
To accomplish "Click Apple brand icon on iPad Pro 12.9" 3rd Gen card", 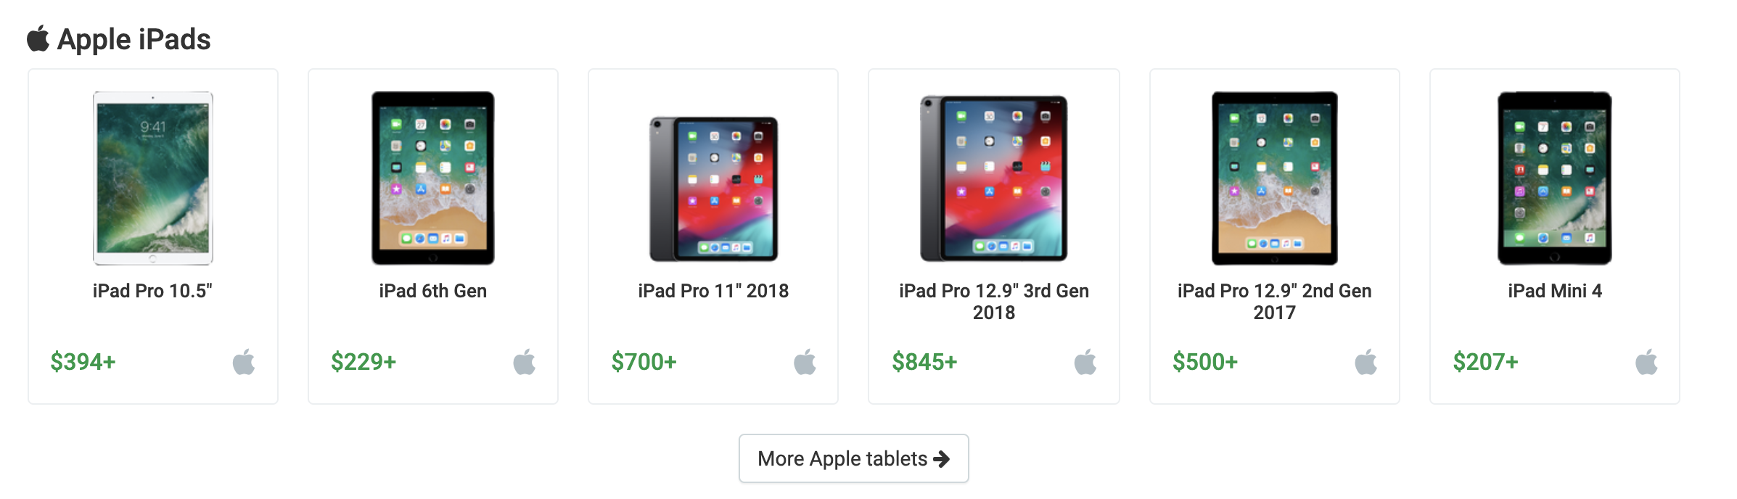I will click(x=1085, y=361).
